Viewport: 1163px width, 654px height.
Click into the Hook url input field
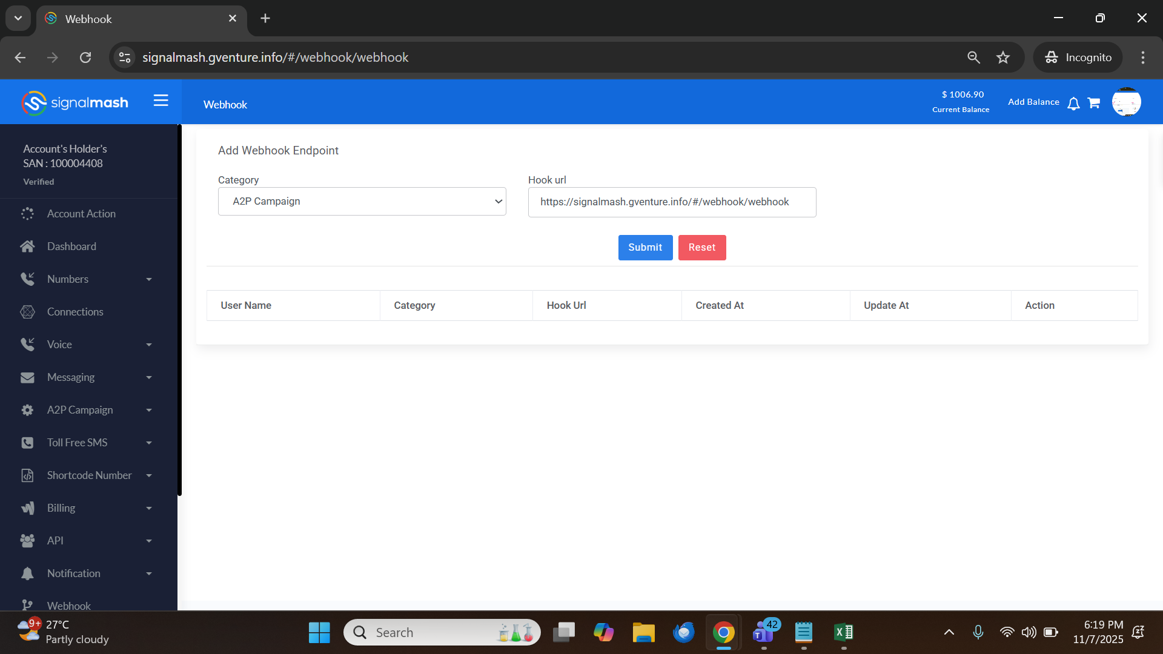(671, 202)
